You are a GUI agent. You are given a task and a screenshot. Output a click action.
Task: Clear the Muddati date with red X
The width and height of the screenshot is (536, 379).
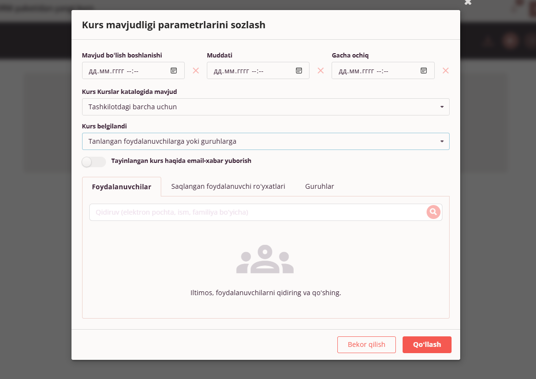321,71
